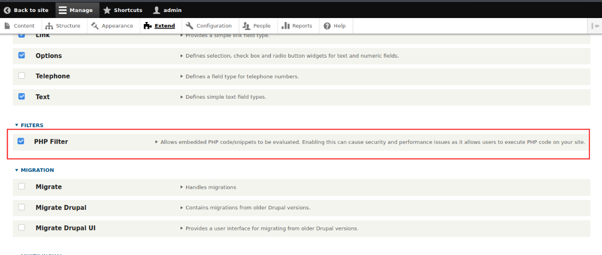Expand PHP Filter description details

pos(370,142)
